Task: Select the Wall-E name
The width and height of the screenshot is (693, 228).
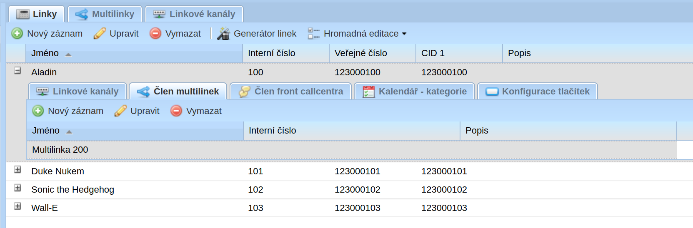Action: coord(44,208)
